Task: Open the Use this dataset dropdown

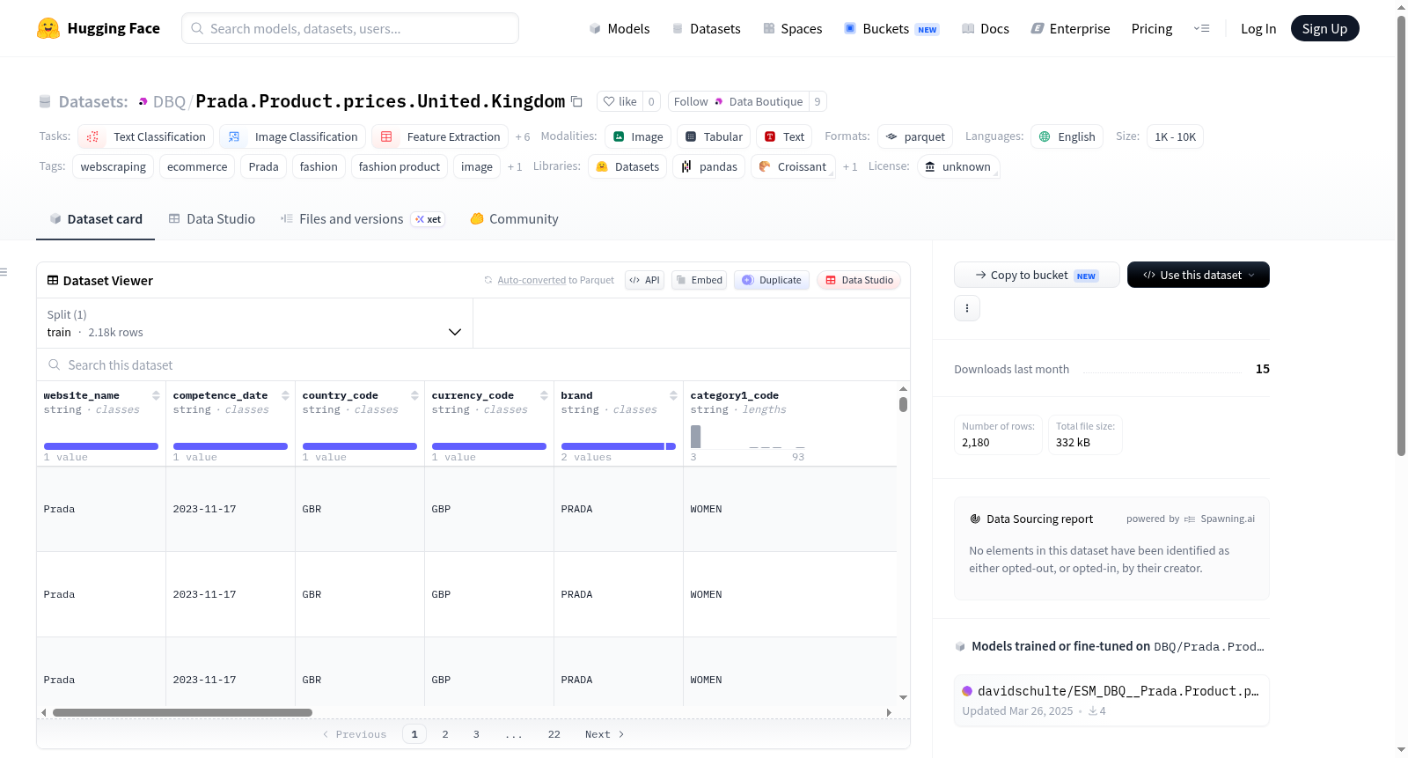Action: pyautogui.click(x=1199, y=275)
